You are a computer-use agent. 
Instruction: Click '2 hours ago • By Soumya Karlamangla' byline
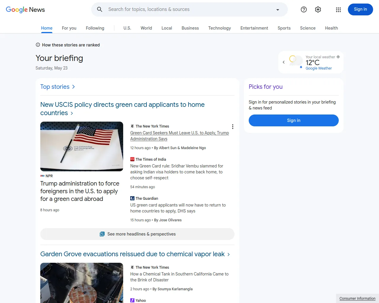point(161,289)
